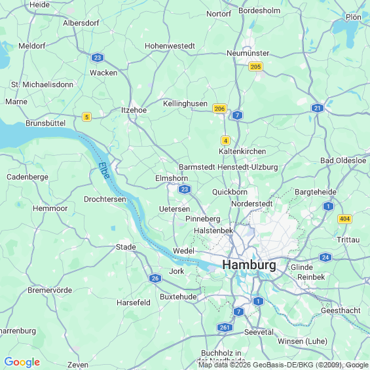
Task: Select the Elbe river label
Action: (x=104, y=171)
